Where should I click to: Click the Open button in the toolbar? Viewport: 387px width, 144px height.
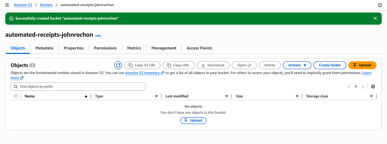(244, 65)
